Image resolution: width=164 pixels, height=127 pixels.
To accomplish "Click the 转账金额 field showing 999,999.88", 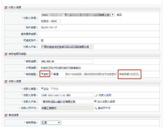I will click(67, 61).
